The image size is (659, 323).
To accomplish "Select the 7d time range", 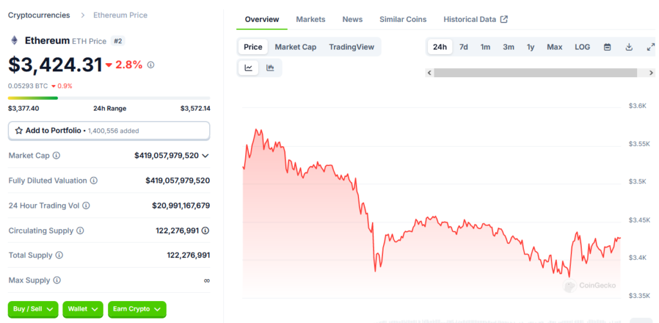I will pos(463,47).
